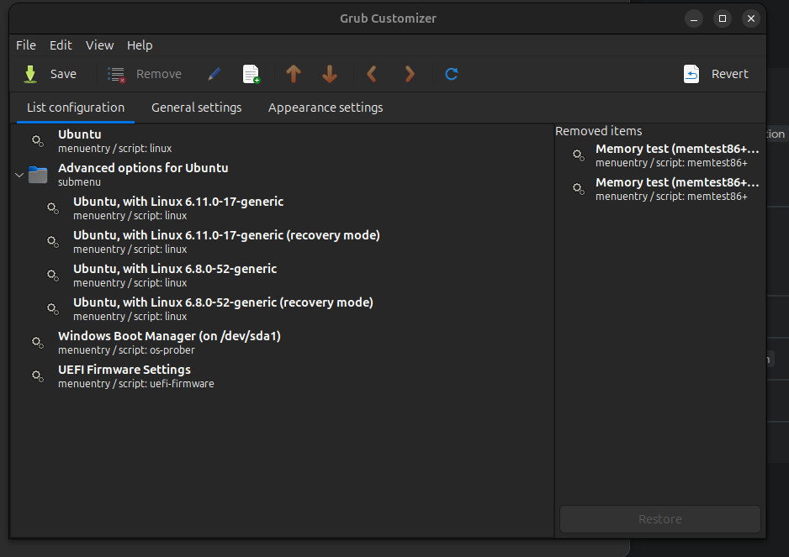Collapse the Advanced options for Ubuntu submenu
Image resolution: width=789 pixels, height=557 pixels.
point(19,175)
